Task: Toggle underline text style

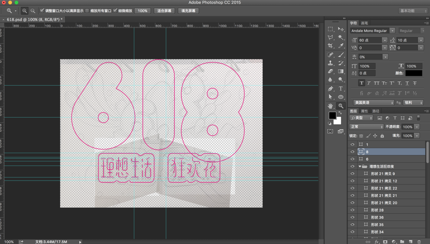Action: click(x=407, y=83)
